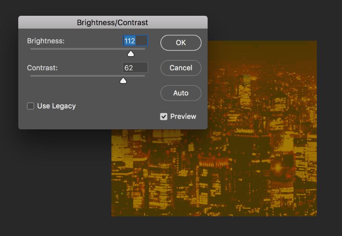Image resolution: width=342 pixels, height=236 pixels.
Task: Click the highlighted 112 brightness value
Action: (x=129, y=41)
